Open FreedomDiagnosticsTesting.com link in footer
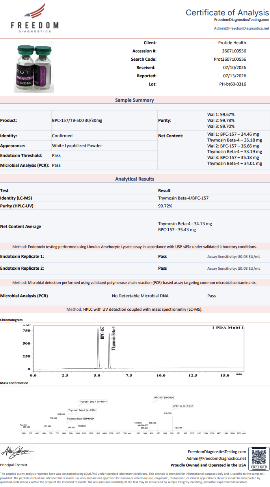The height and width of the screenshot is (487, 270). pyautogui.click(x=217, y=452)
